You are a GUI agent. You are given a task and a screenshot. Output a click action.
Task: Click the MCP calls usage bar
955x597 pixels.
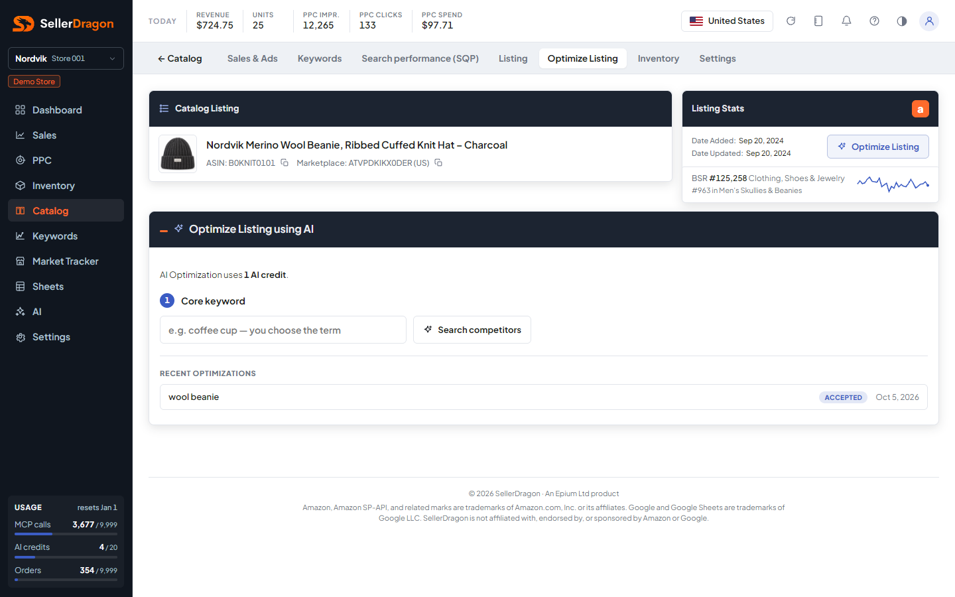click(66, 534)
